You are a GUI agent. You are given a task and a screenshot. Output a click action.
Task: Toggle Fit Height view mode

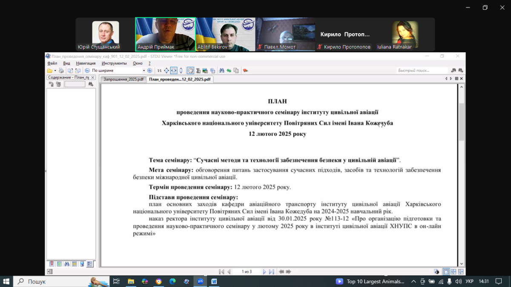pyautogui.click(x=181, y=71)
